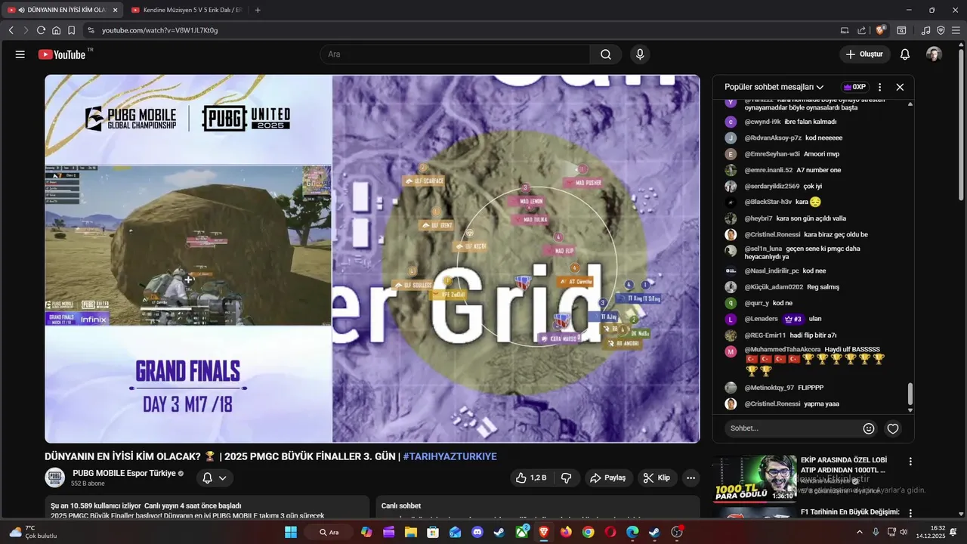Start voice search with microphone icon
This screenshot has height=544, width=967.
point(640,54)
